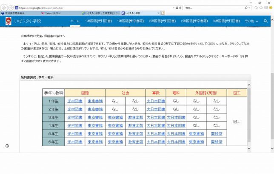Click the いばスタ小学校 site logo icon
Screen dimensions: 274x174
[x=8, y=21]
